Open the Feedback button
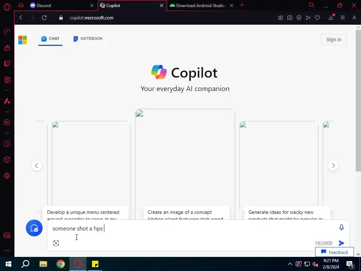The width and height of the screenshot is (361, 271). point(334,252)
